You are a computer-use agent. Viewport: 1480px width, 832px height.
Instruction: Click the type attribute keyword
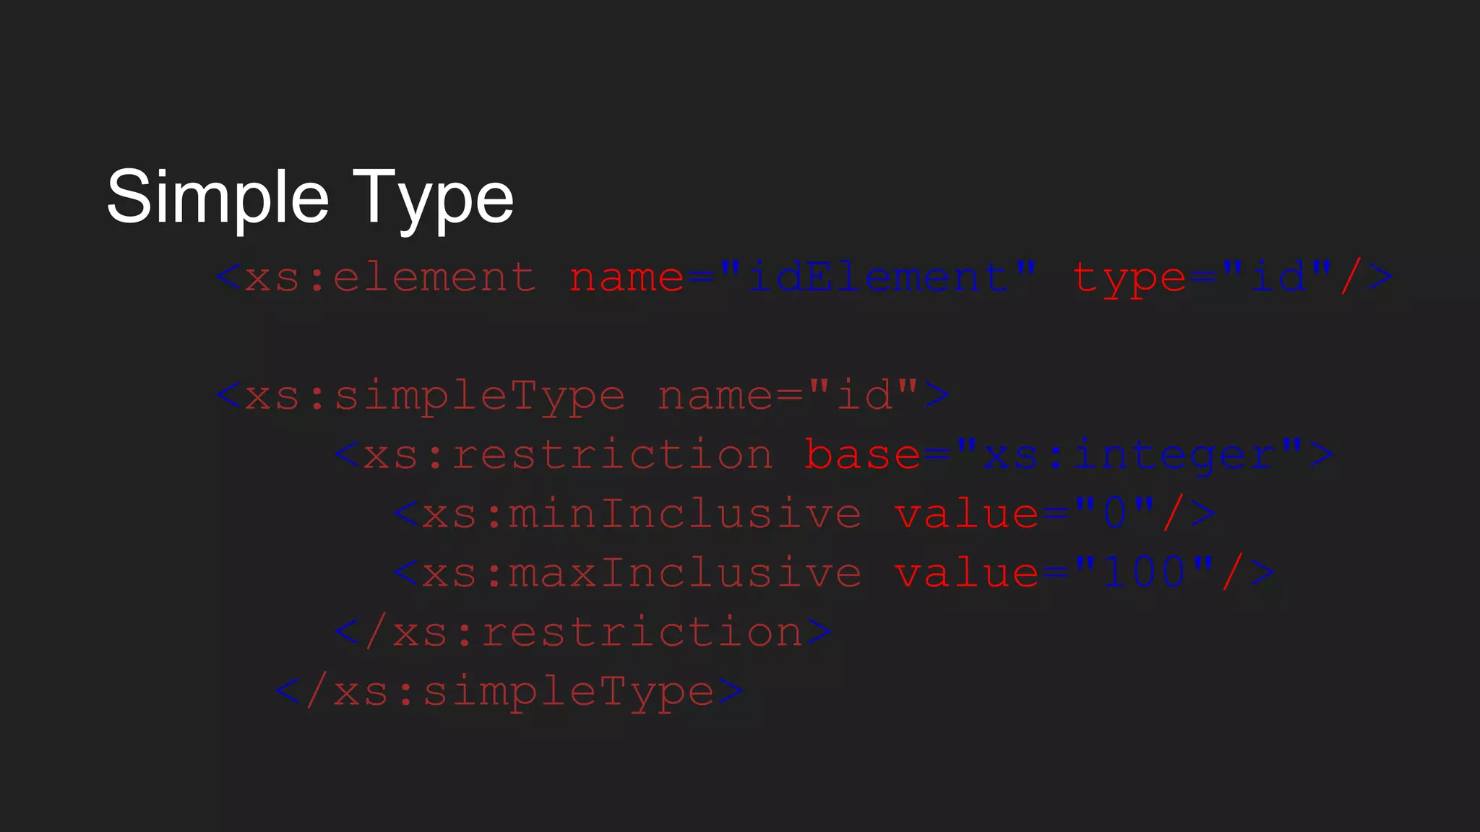[x=1128, y=279]
